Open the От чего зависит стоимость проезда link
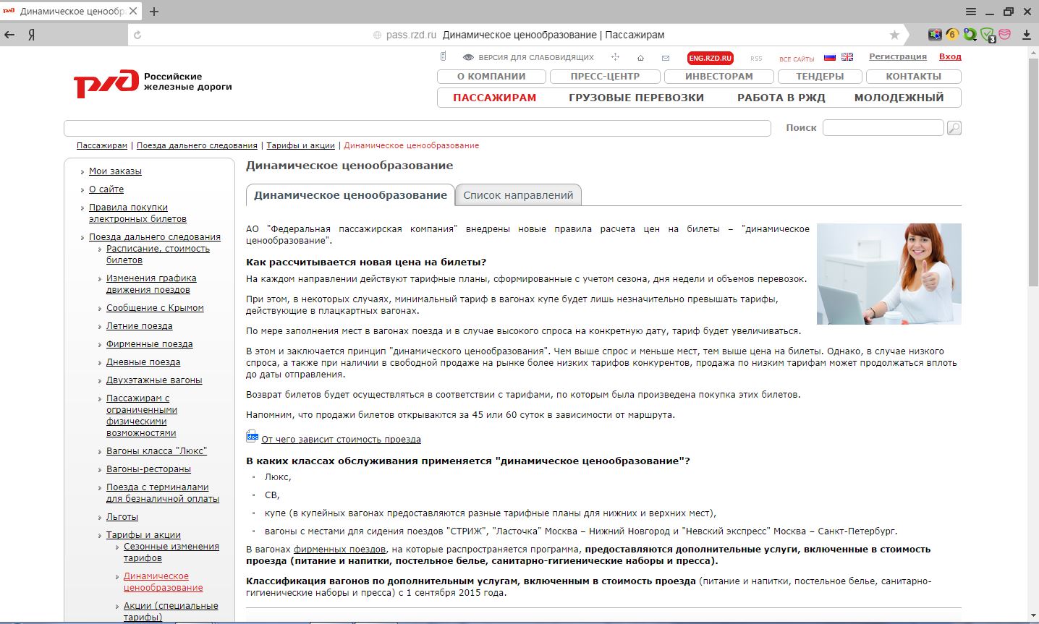 [341, 440]
